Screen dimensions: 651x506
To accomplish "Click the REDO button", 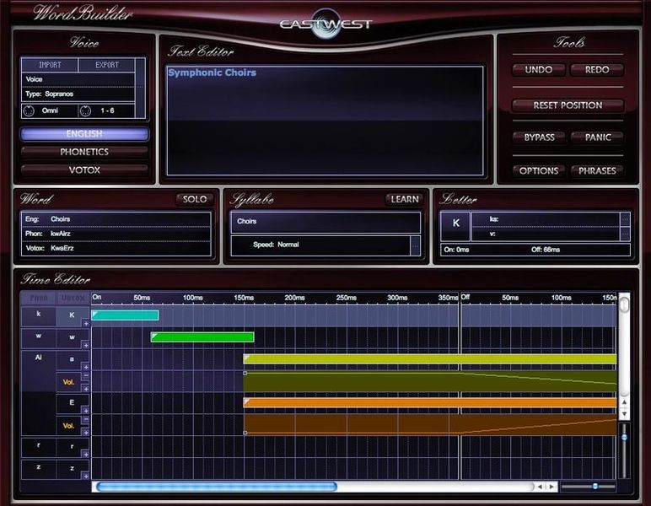I will [597, 70].
